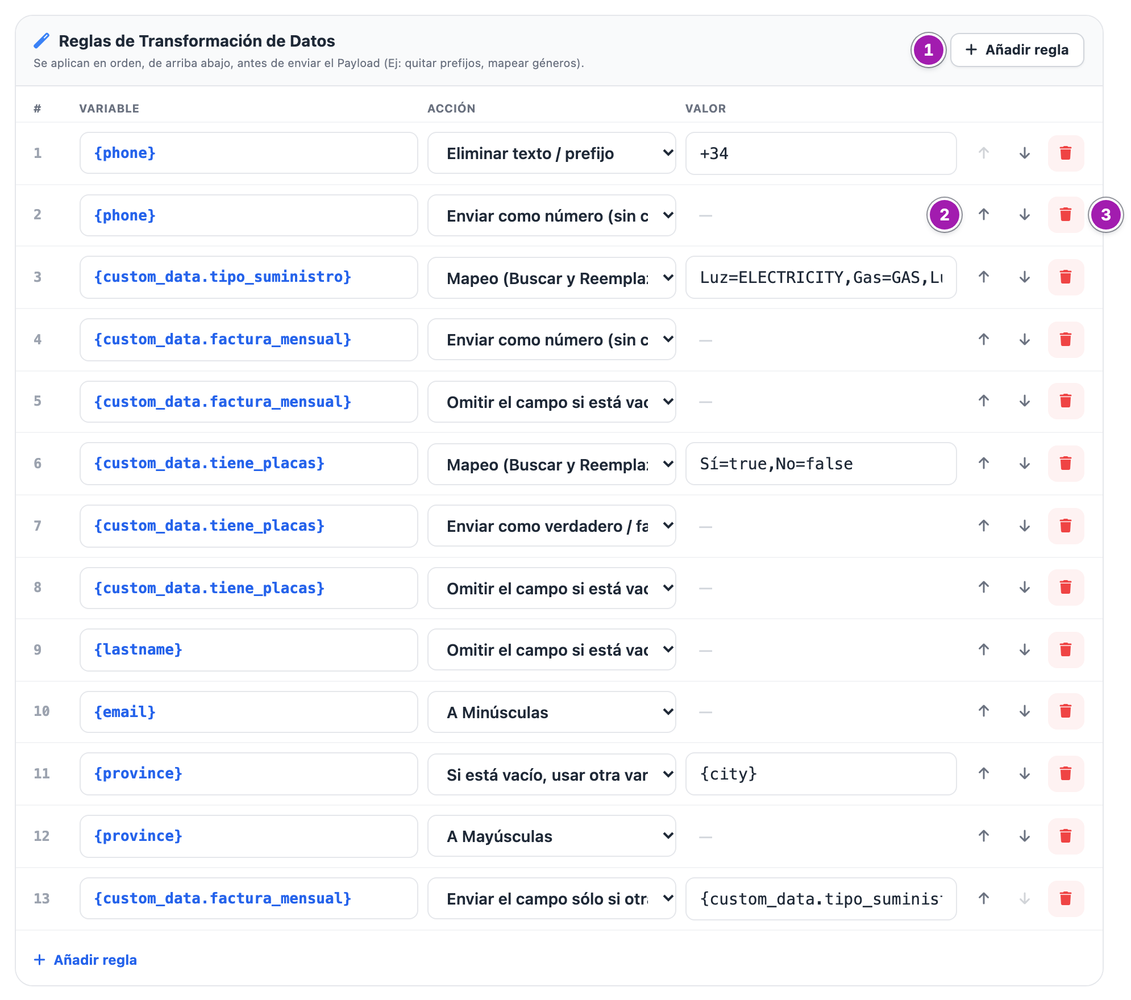Click the bottom 'Añadir regla' link
This screenshot has height=1000, width=1131.
[x=85, y=960]
